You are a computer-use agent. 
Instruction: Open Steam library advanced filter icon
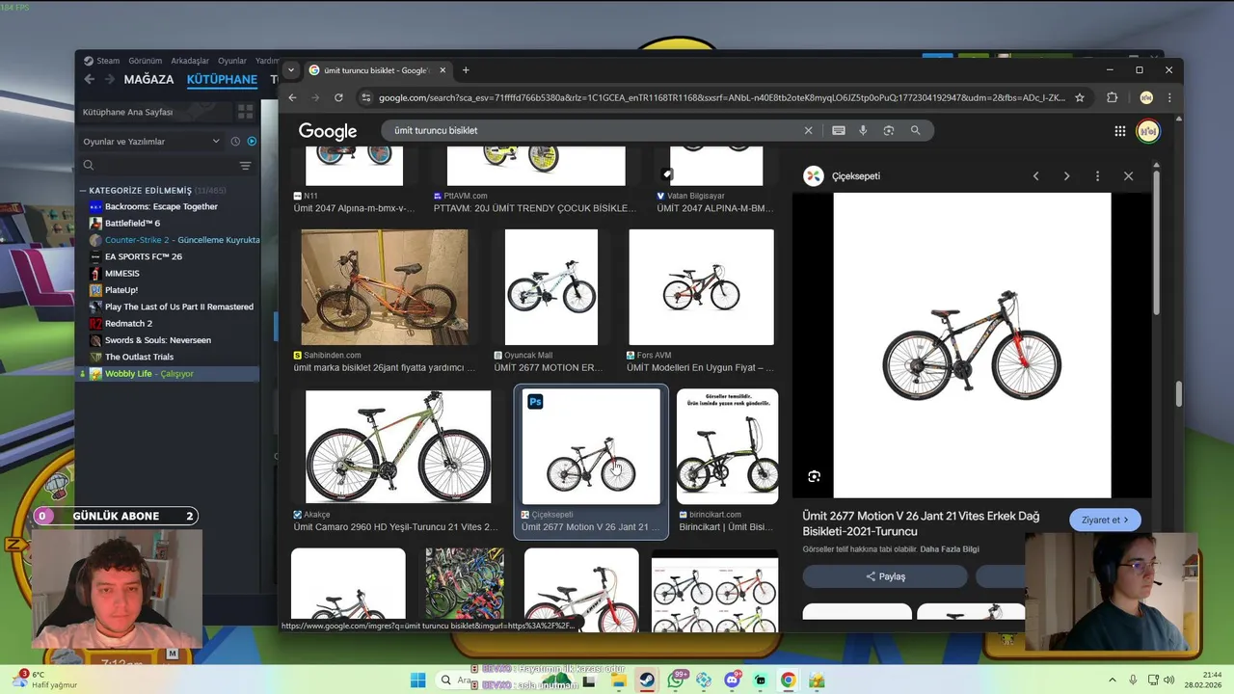245,166
